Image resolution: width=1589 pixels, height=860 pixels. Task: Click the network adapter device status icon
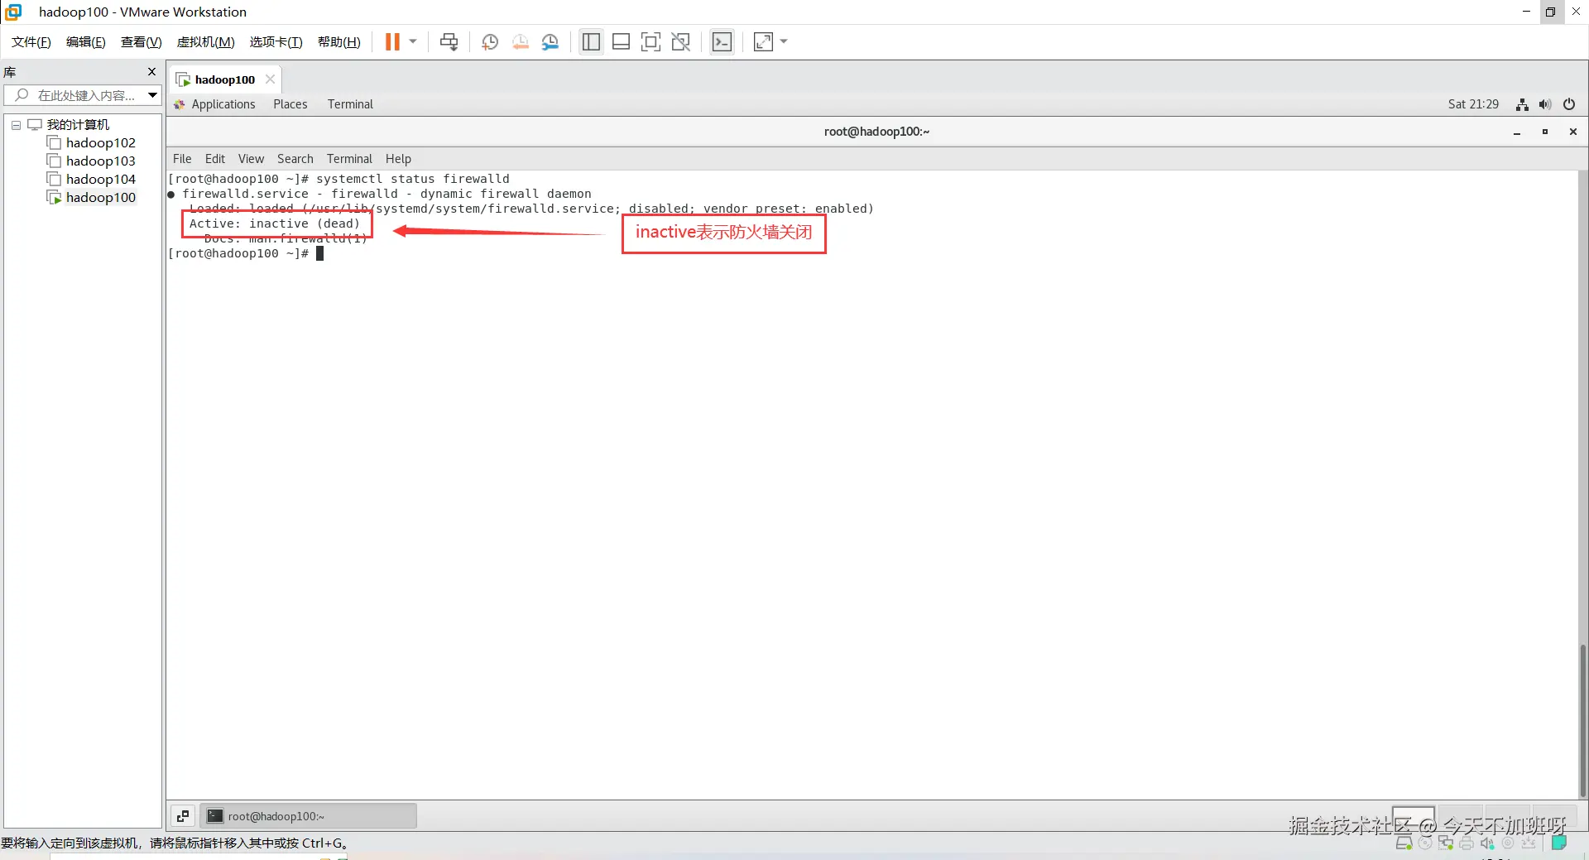[x=1446, y=843]
